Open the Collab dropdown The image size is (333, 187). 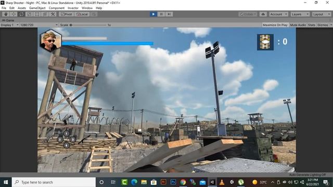coord(248,14)
